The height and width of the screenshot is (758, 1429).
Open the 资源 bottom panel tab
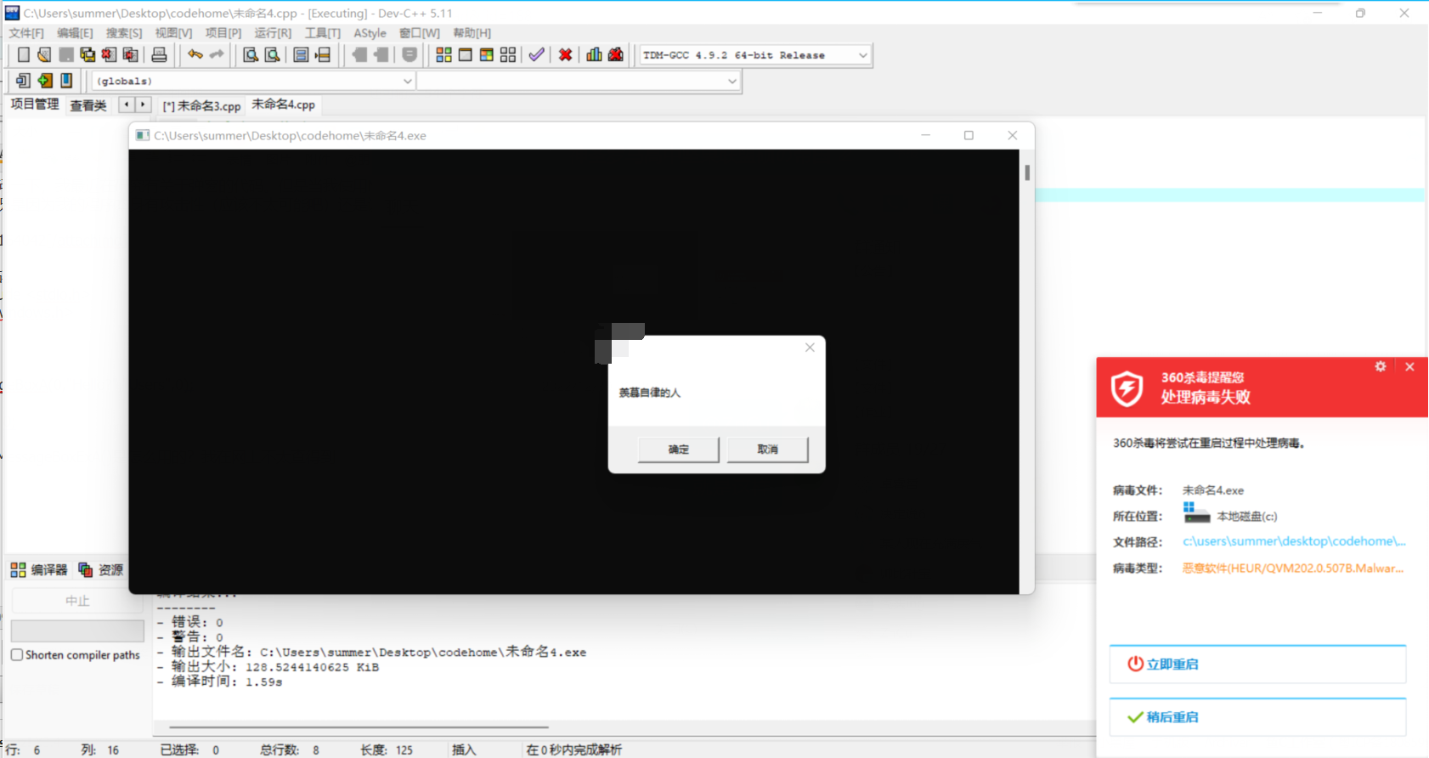point(101,569)
